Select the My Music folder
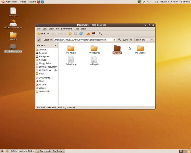Image resolution: width=191 pixels, height=153 pixels. (x=71, y=49)
